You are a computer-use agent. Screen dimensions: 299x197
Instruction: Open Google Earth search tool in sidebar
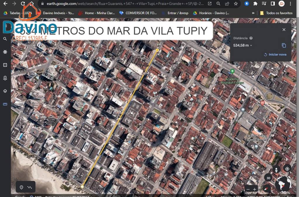(5, 39)
